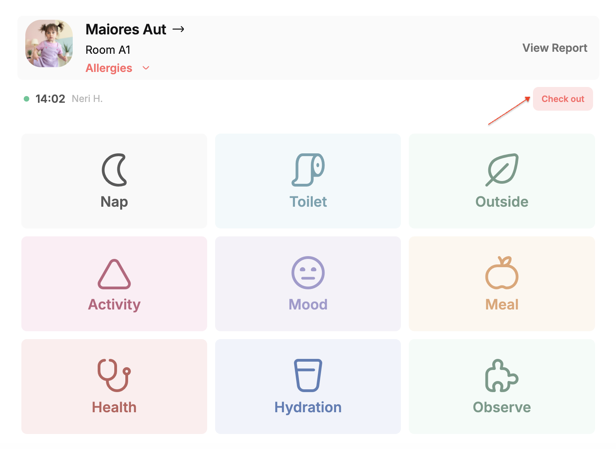Log Hydration with the cup icon
Image resolution: width=616 pixels, height=449 pixels.
tap(308, 375)
